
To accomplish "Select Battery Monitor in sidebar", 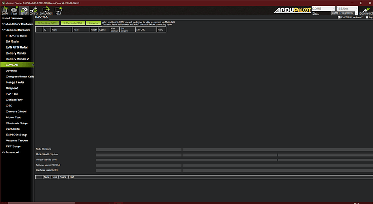I will 16,53.
